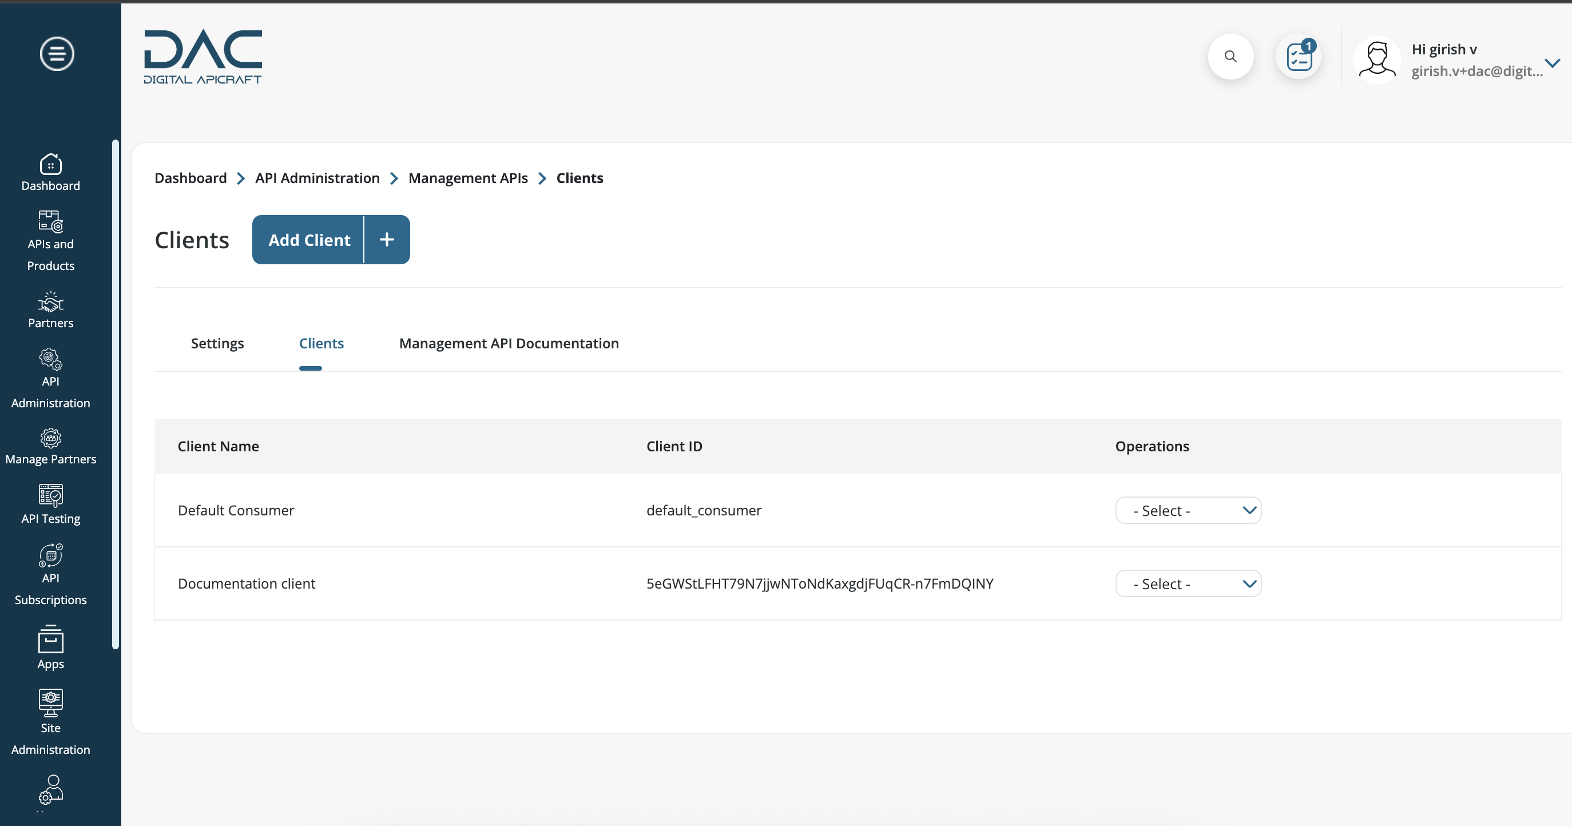The image size is (1572, 826).
Task: Open the task list notifications icon
Action: tap(1299, 57)
